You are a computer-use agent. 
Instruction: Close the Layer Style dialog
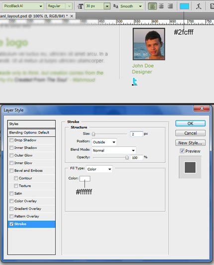click(202, 109)
